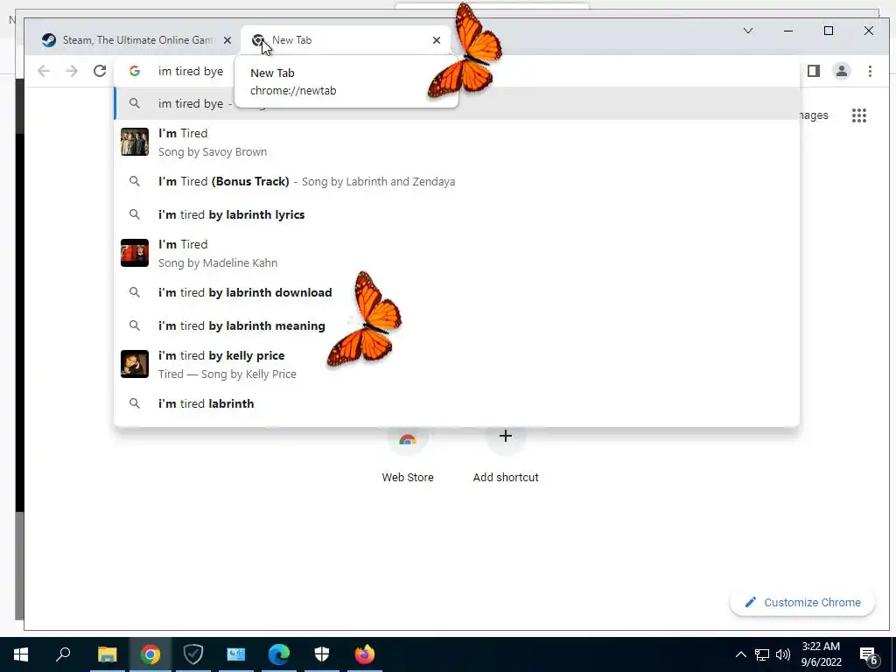Screen dimensions: 896x672
Task: Go forward using the forward arrow
Action: (72, 71)
